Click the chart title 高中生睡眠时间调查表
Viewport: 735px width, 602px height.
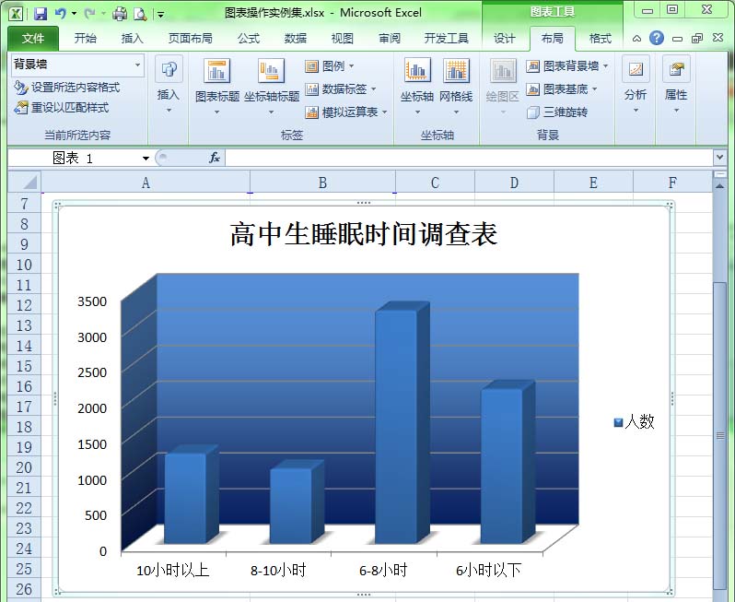(x=363, y=233)
